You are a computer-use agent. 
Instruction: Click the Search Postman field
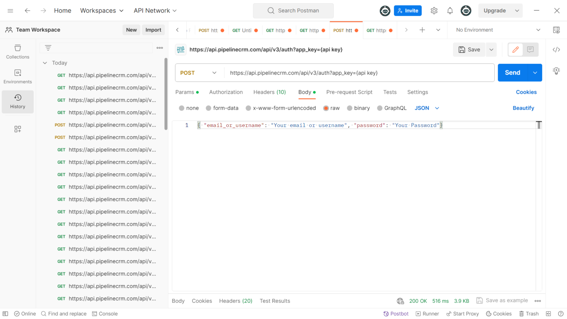[293, 11]
